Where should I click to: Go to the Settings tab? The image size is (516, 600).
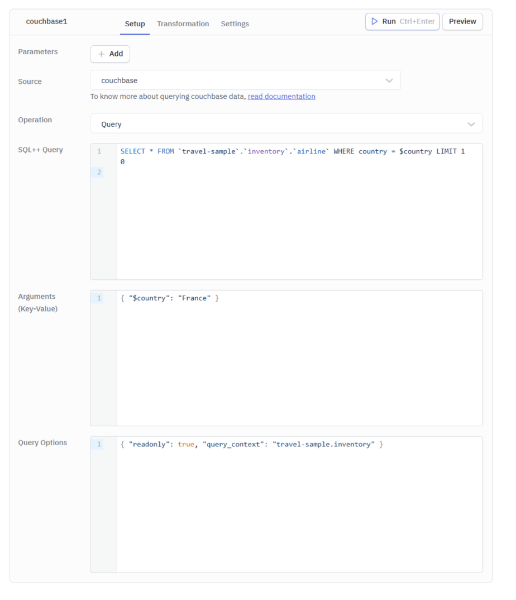(x=235, y=24)
